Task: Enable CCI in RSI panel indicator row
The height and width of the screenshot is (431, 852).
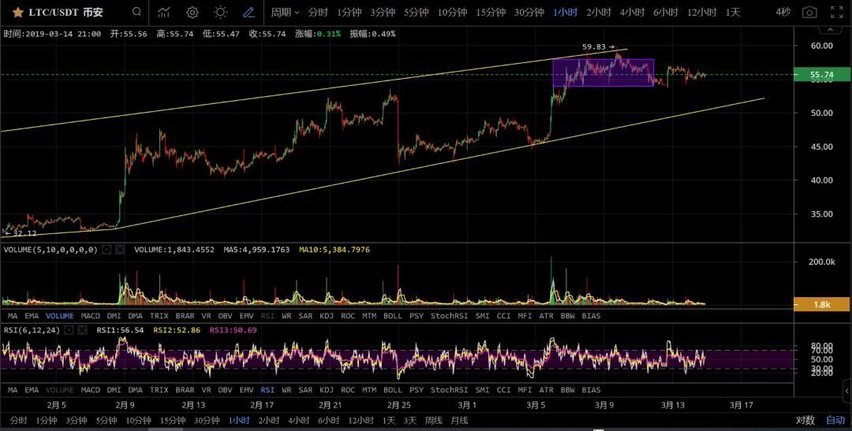Action: pos(503,390)
